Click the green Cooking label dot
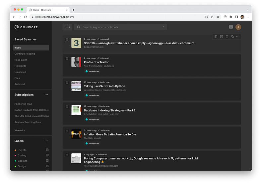Screen dimensions: 262x183 tap(15, 161)
